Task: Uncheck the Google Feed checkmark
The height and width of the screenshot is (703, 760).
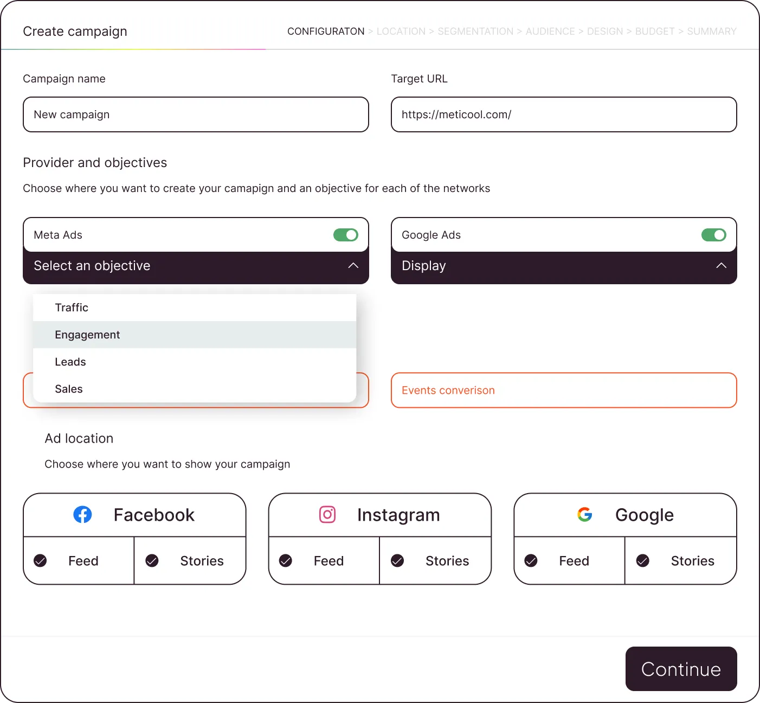Action: [531, 561]
